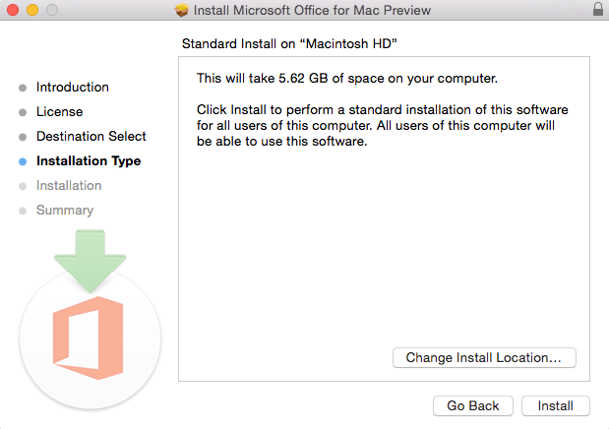Click the dimmed Installation step
The width and height of the screenshot is (609, 429).
click(x=69, y=186)
